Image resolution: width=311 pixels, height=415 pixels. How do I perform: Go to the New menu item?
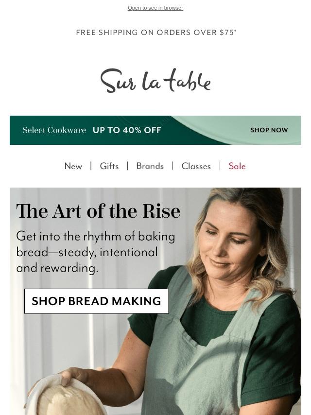tap(73, 166)
